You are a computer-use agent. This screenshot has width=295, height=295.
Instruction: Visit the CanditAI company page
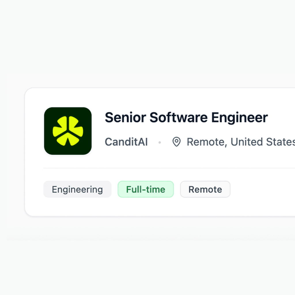126,142
